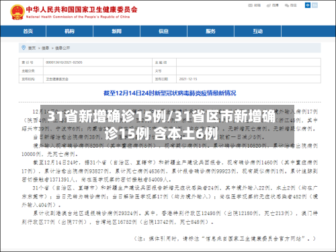The height and width of the screenshot is (252, 336).
Task: Click the English subtitle National Health Commission
Action: click(x=78, y=17)
